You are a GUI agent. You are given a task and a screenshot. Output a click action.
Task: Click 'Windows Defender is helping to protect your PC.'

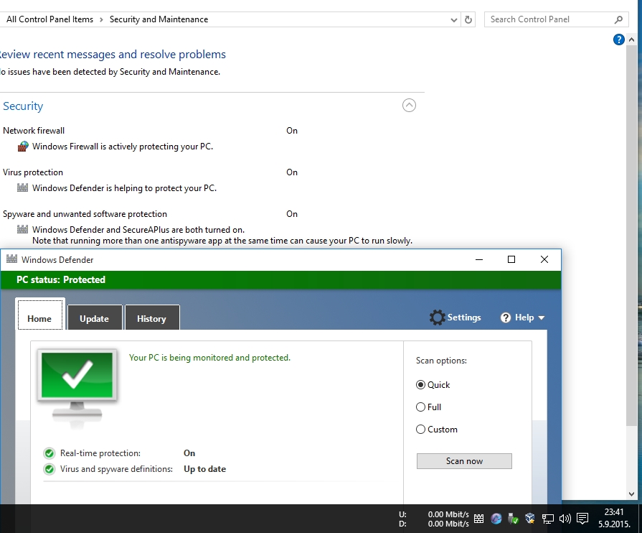[125, 188]
